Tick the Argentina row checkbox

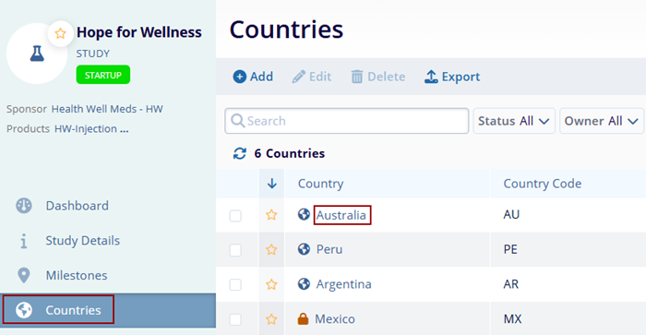tap(235, 285)
